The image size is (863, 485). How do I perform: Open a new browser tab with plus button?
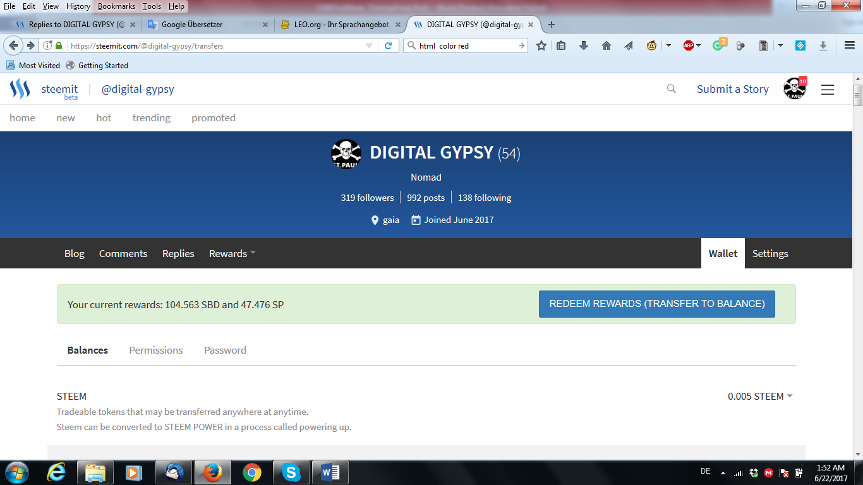[552, 25]
